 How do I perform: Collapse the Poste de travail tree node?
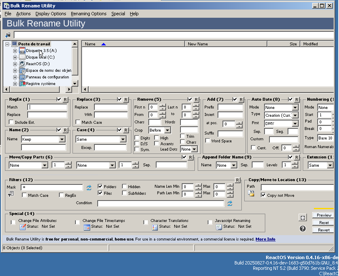7,44
